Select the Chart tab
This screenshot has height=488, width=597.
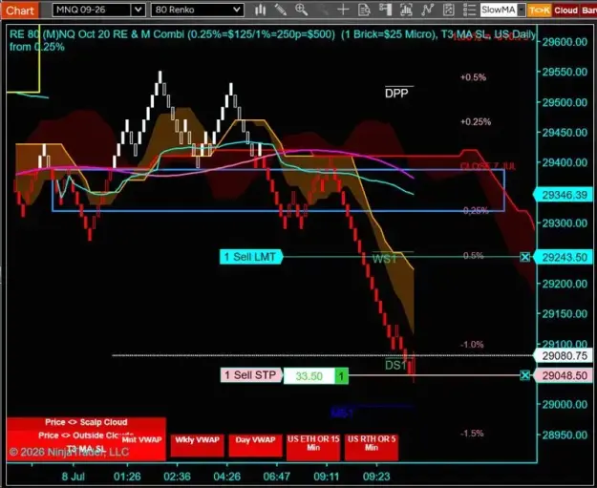[20, 11]
